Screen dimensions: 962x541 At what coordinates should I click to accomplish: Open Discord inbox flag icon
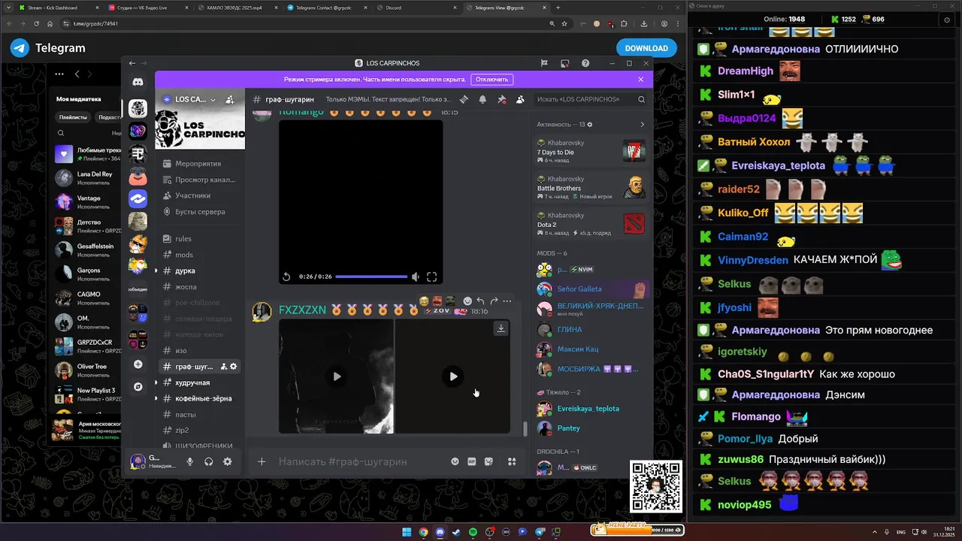(544, 63)
